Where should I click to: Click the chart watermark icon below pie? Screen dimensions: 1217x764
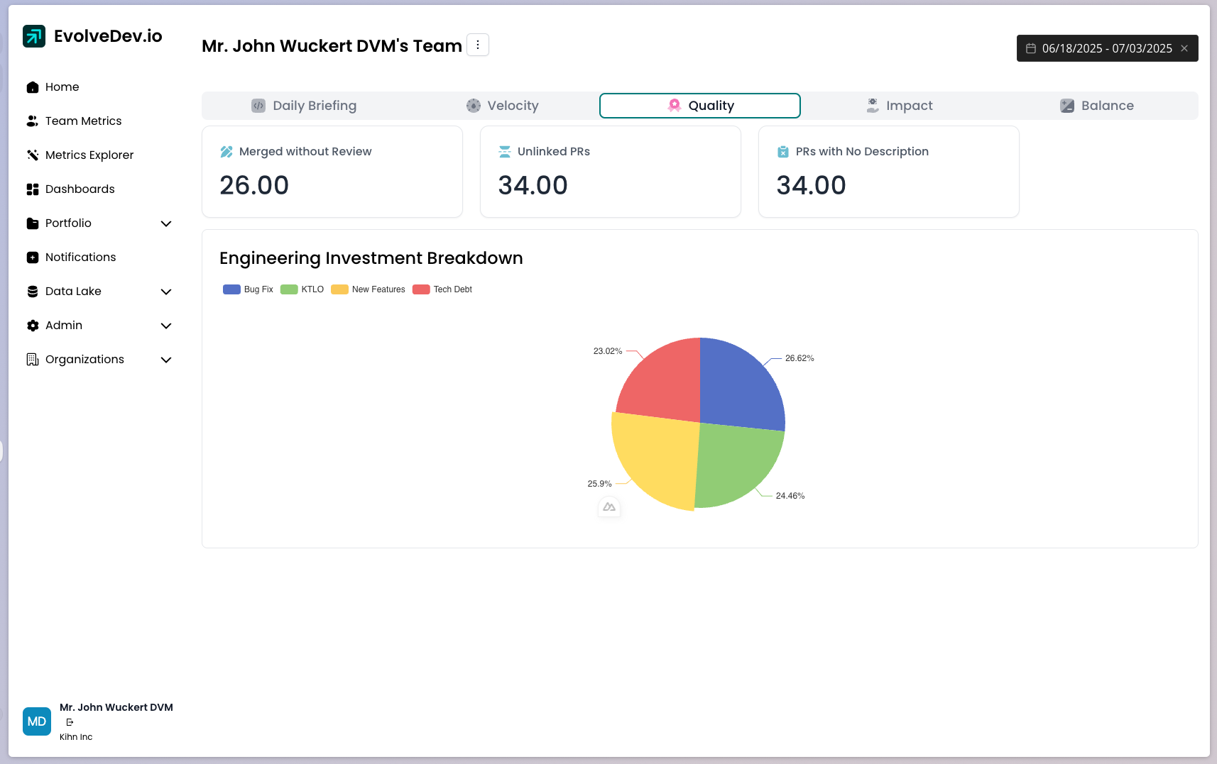pyautogui.click(x=609, y=507)
